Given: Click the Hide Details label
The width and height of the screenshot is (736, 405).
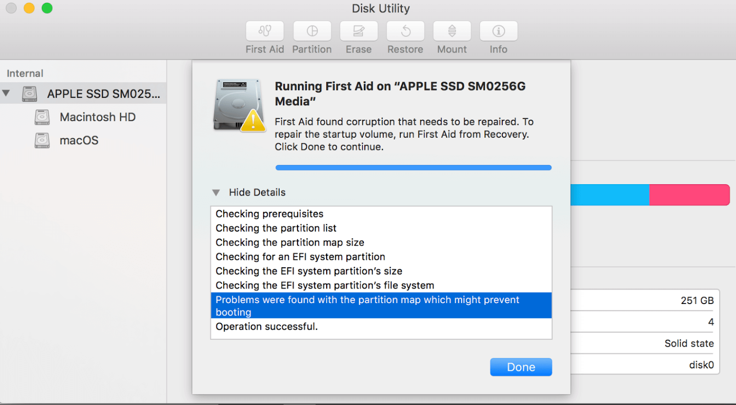Looking at the screenshot, I should pyautogui.click(x=257, y=192).
